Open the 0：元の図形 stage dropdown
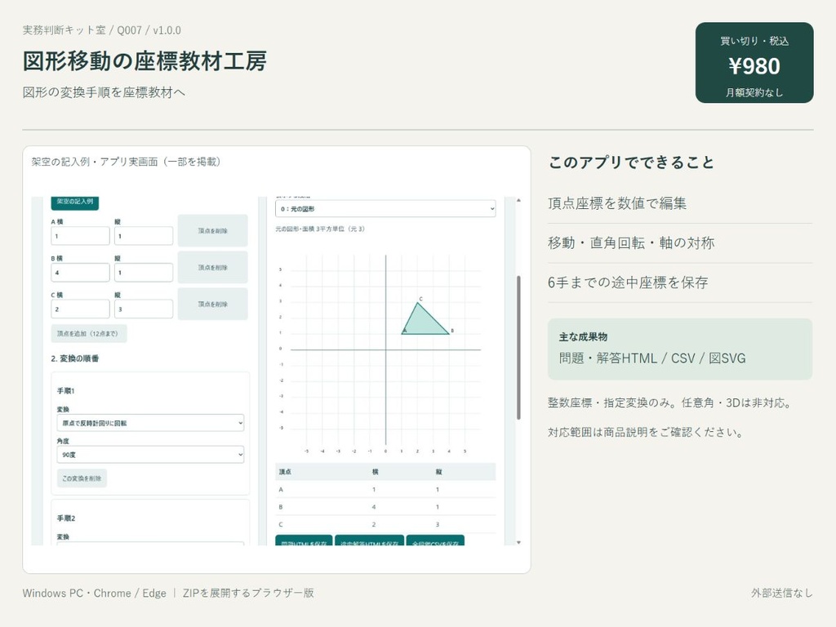The height and width of the screenshot is (627, 836). (385, 208)
